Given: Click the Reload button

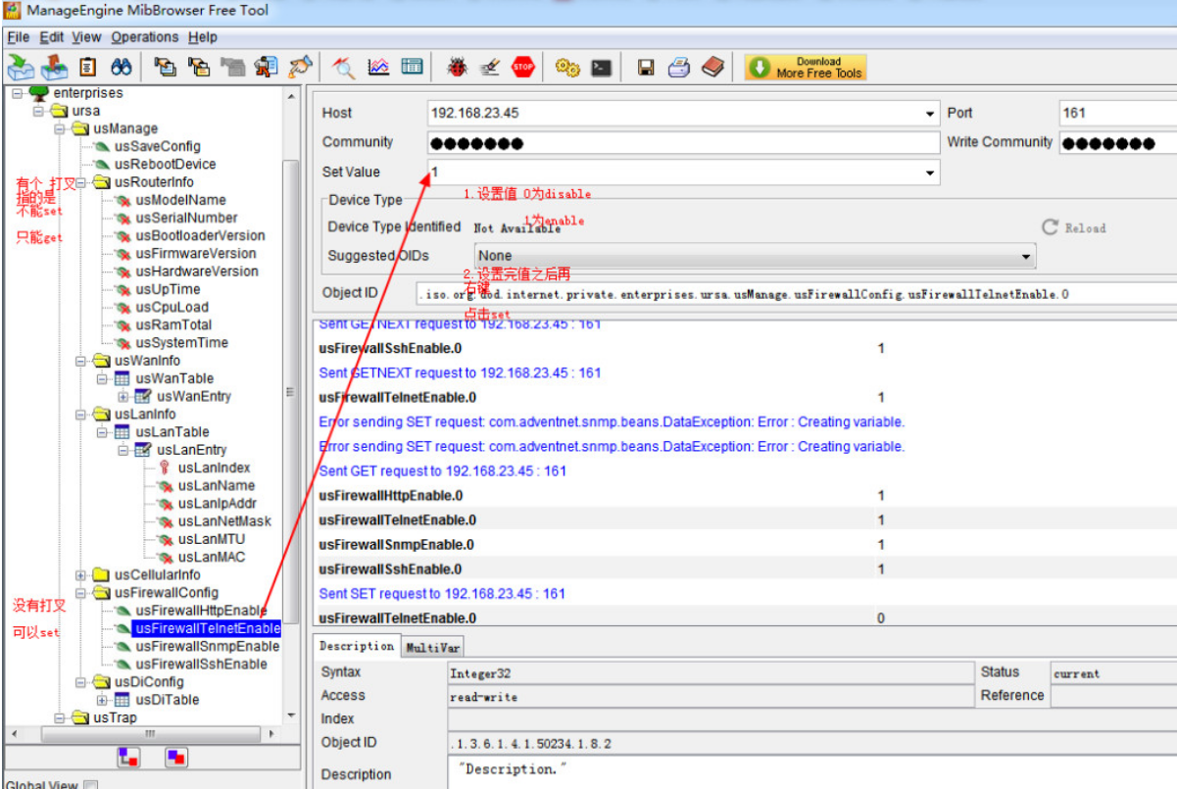Looking at the screenshot, I should (1073, 227).
